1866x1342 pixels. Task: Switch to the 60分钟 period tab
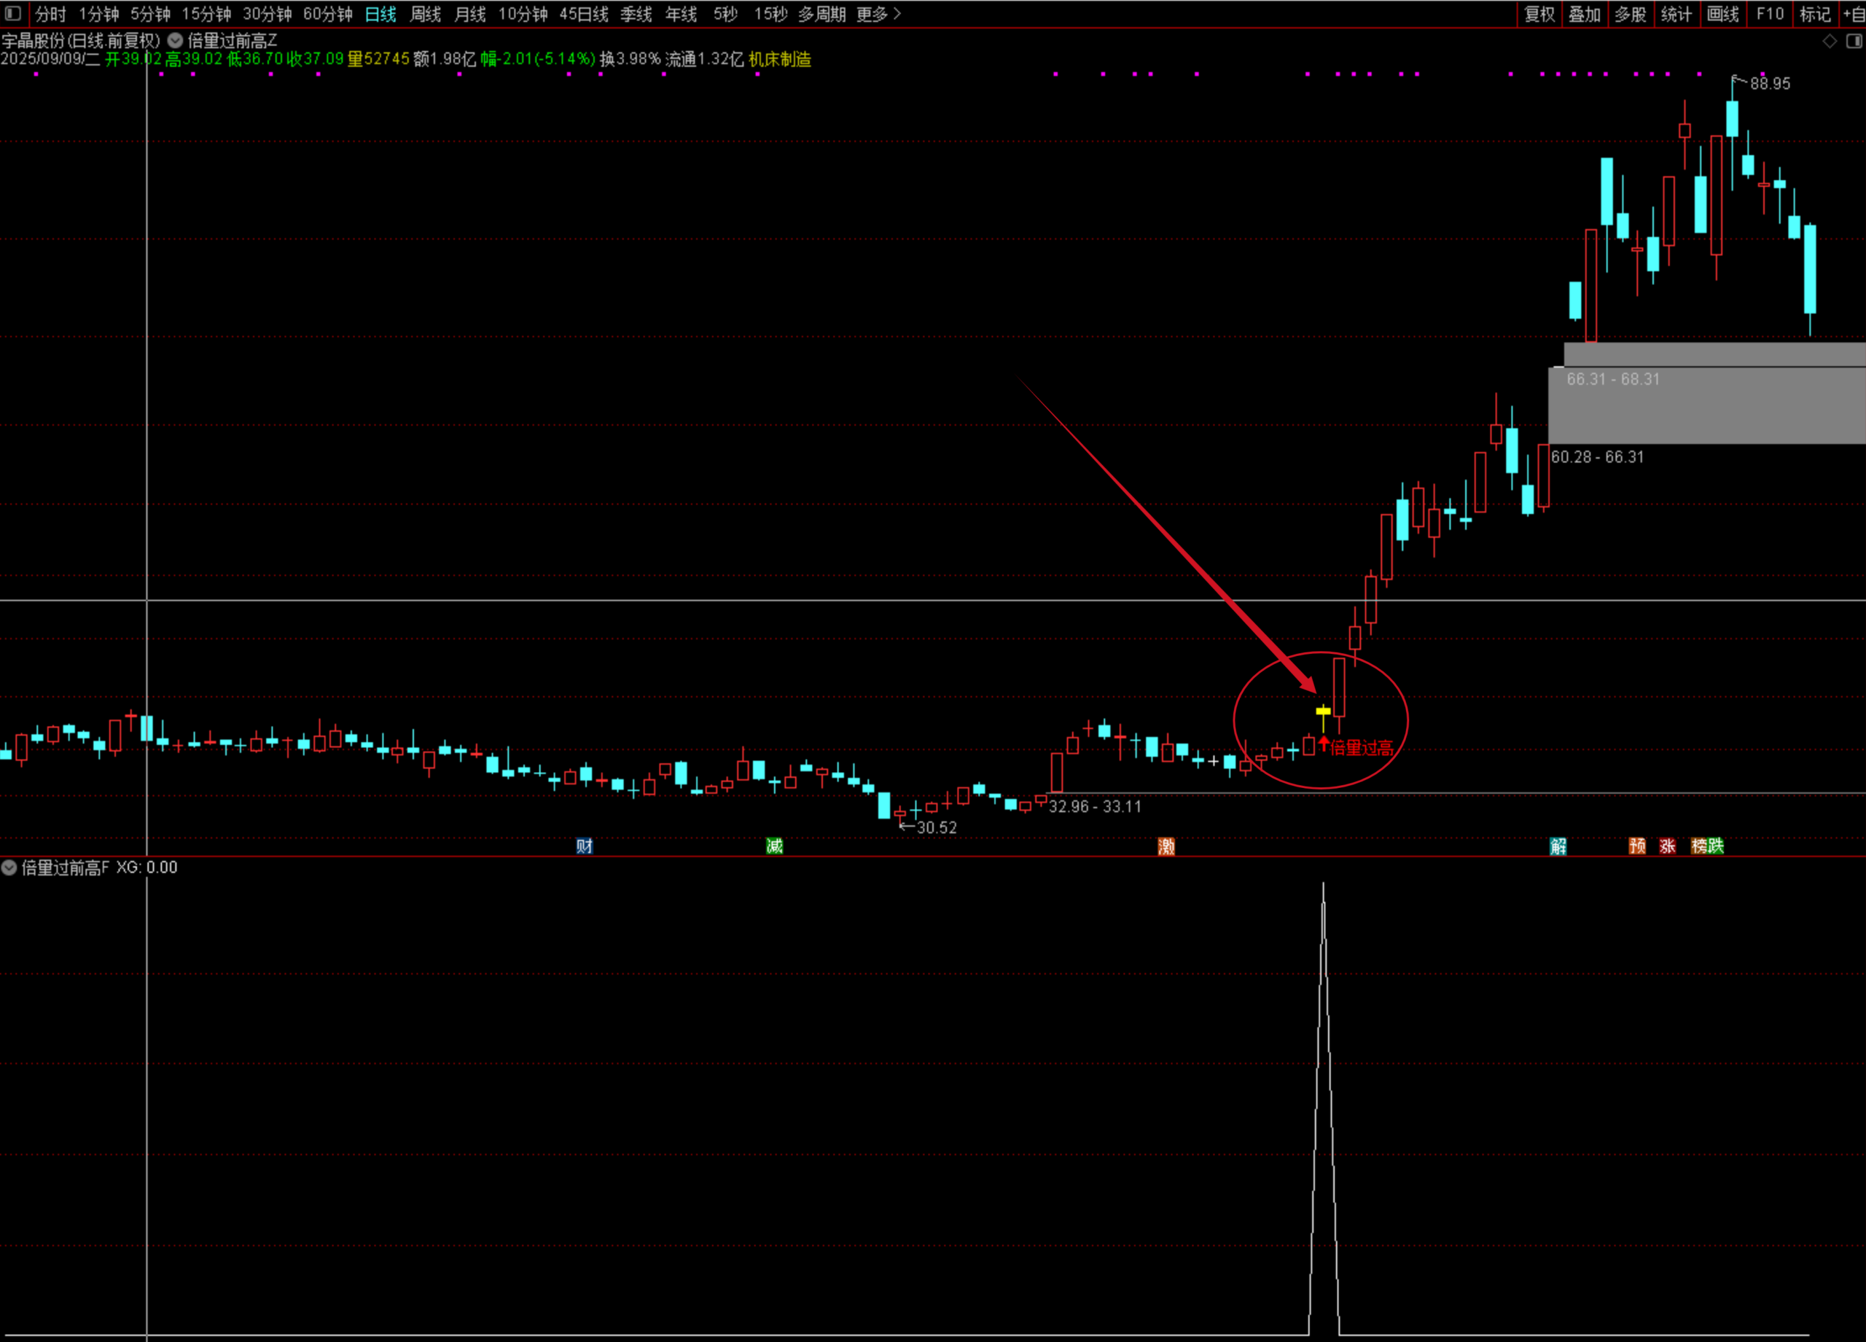(x=327, y=14)
